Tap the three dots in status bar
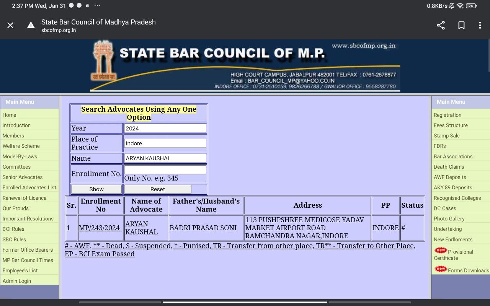490x306 pixels. coord(97,6)
